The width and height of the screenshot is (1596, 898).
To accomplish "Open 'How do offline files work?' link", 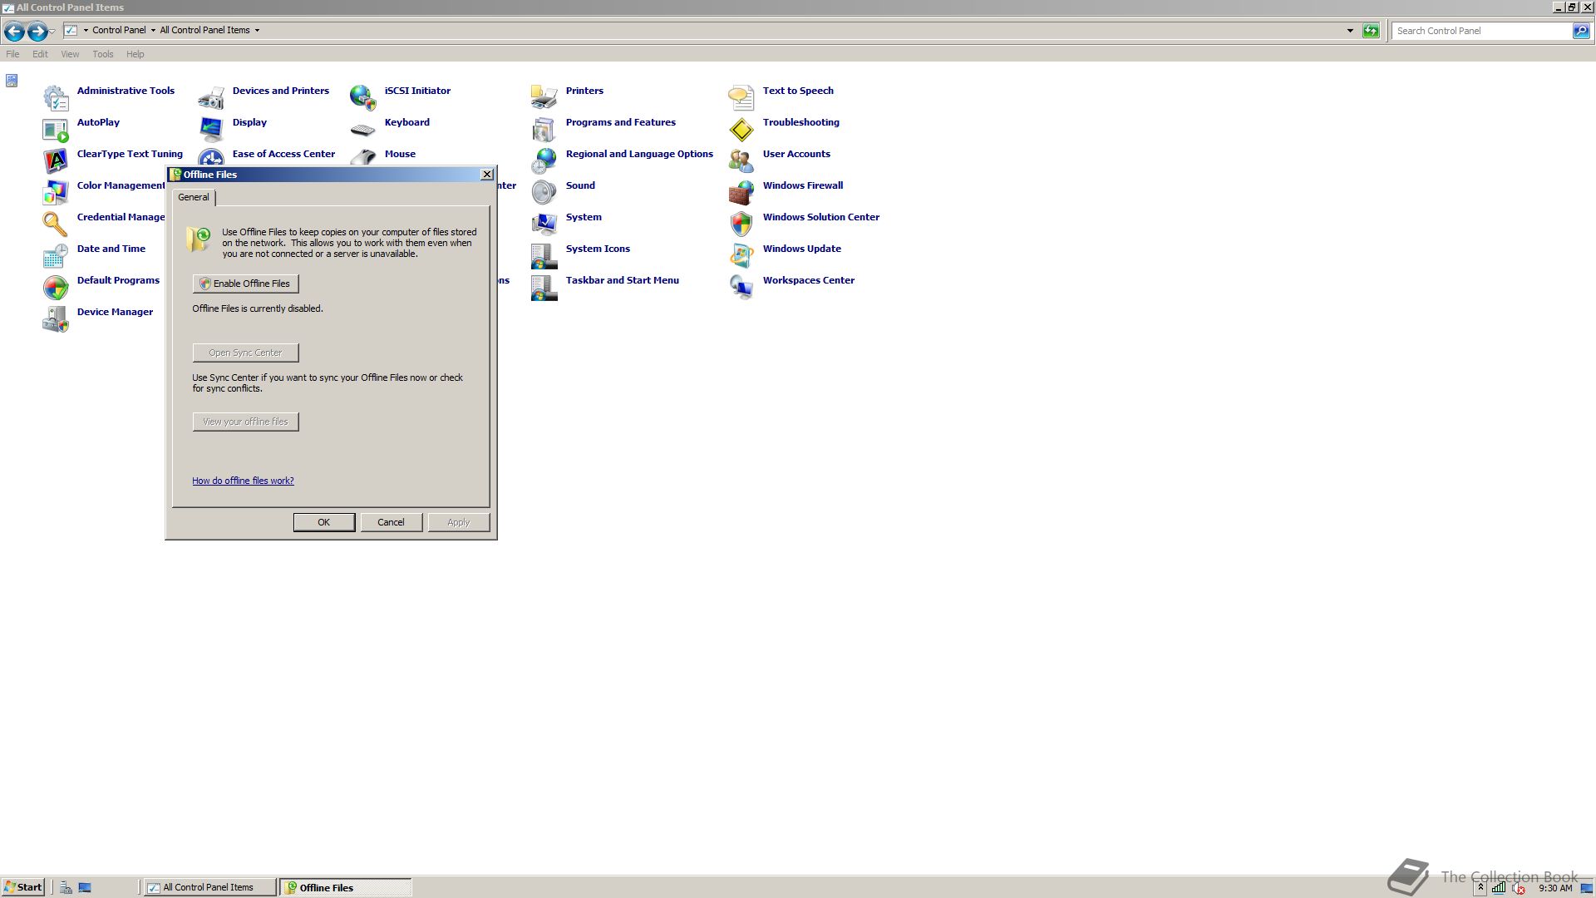I will click(243, 481).
